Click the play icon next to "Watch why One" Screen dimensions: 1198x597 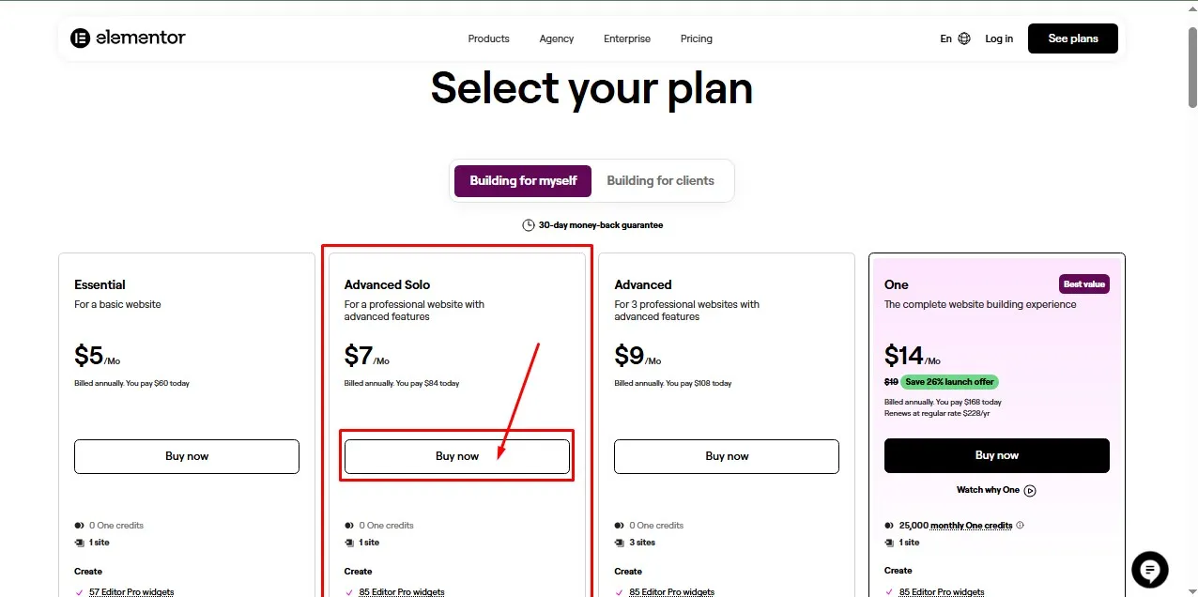coord(1030,490)
